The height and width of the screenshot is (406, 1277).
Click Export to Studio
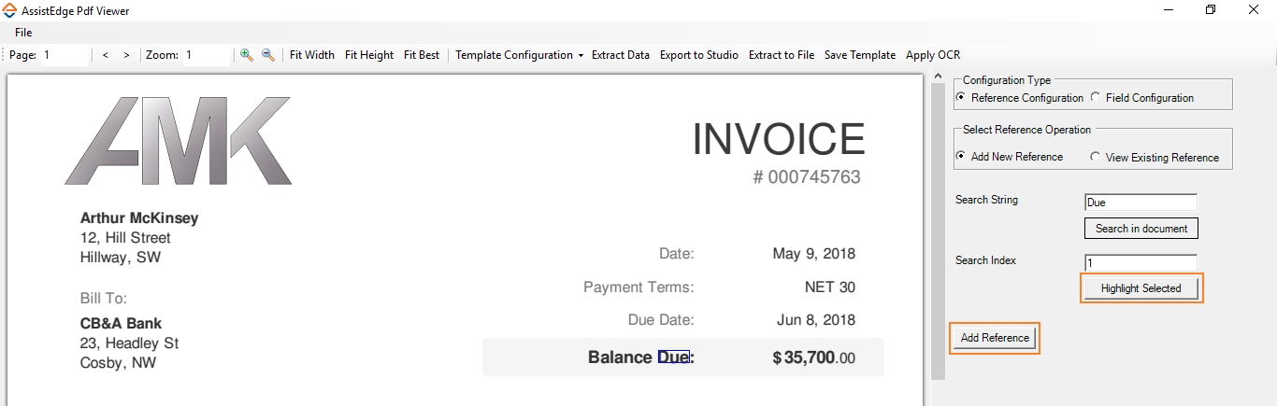699,55
